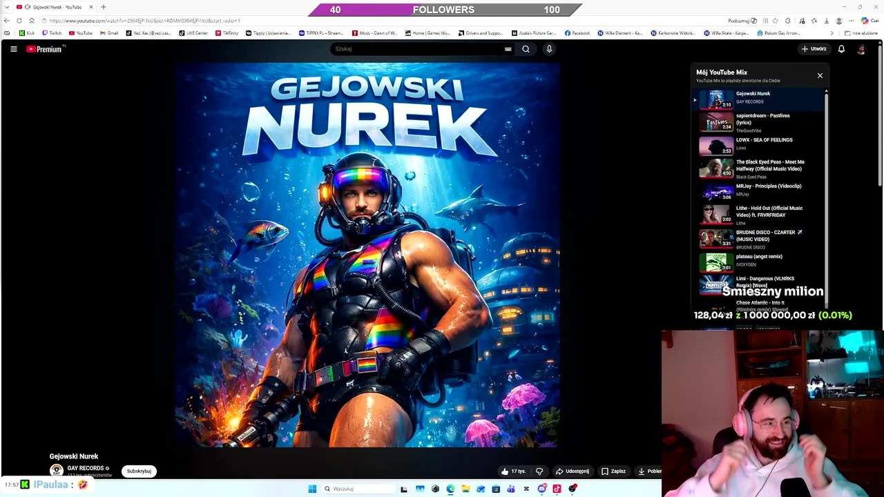
Task: Open the notifications bell
Action: click(841, 49)
